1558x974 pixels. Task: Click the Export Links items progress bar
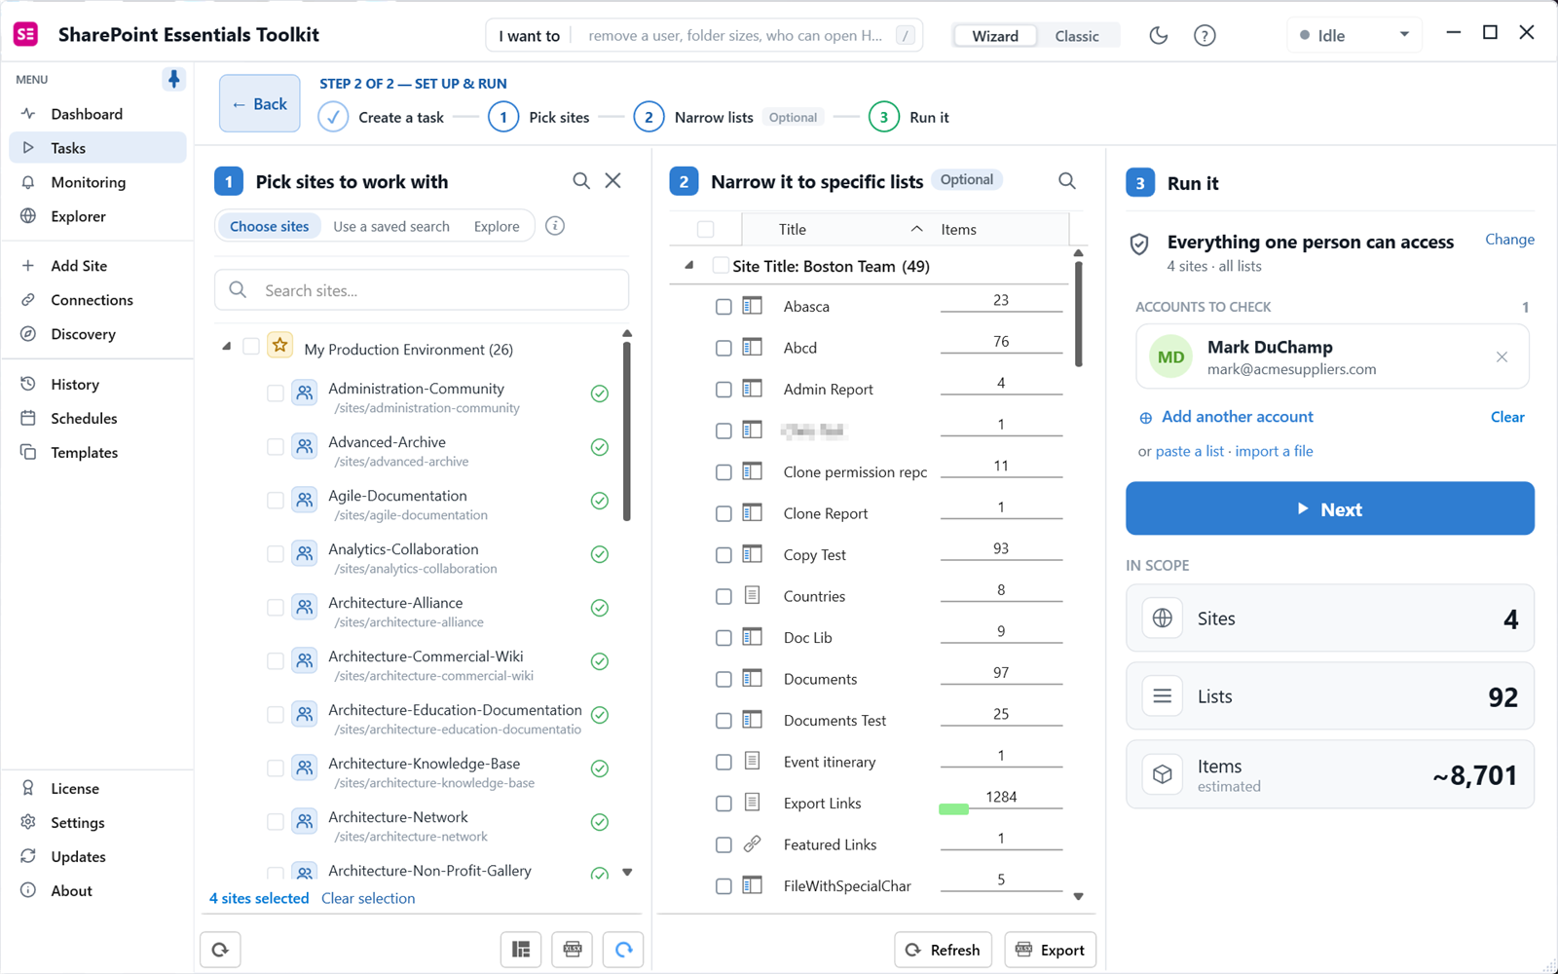click(x=954, y=808)
